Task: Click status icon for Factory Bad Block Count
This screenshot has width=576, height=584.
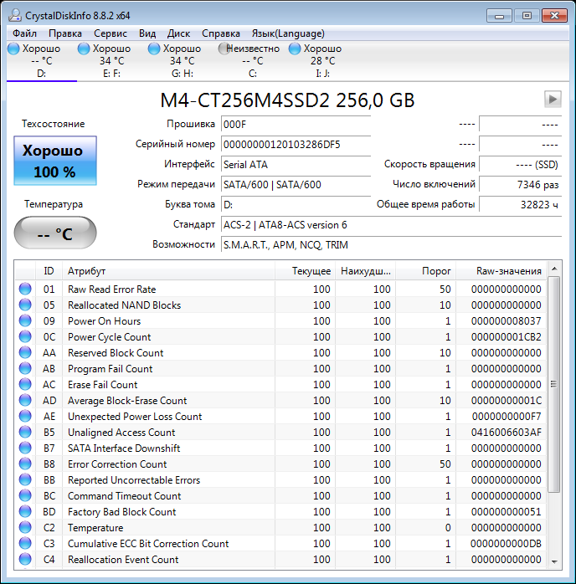Action: (x=25, y=511)
